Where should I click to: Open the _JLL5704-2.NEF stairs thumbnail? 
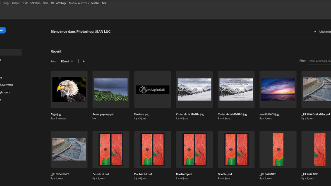pos(69,149)
